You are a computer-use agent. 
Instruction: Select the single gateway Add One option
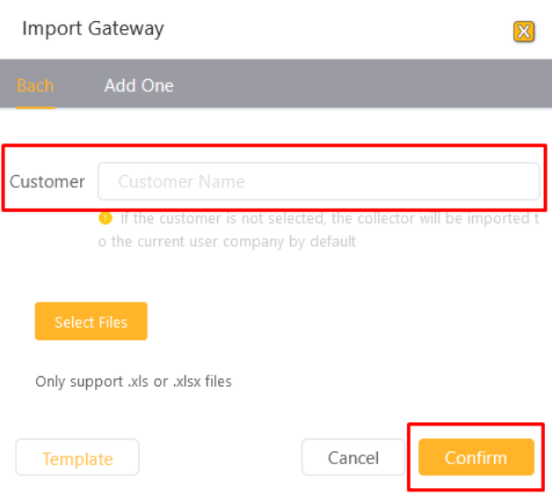point(139,85)
